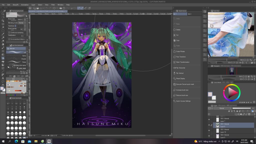Click the Save icon in command bar
Image resolution: width=256 pixels, height=144 pixels.
[41, 8]
